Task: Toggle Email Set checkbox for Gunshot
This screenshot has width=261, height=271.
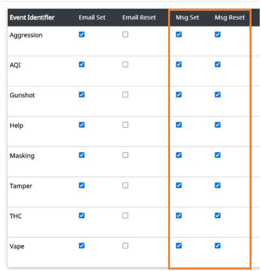Action: pos(82,95)
